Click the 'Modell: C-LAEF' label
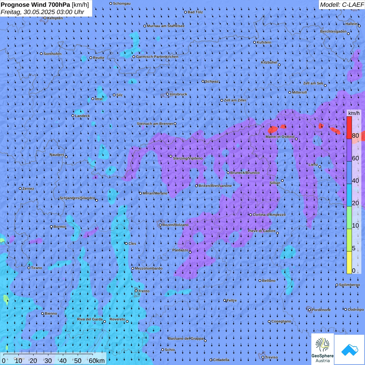The image size is (365, 365). (342, 5)
